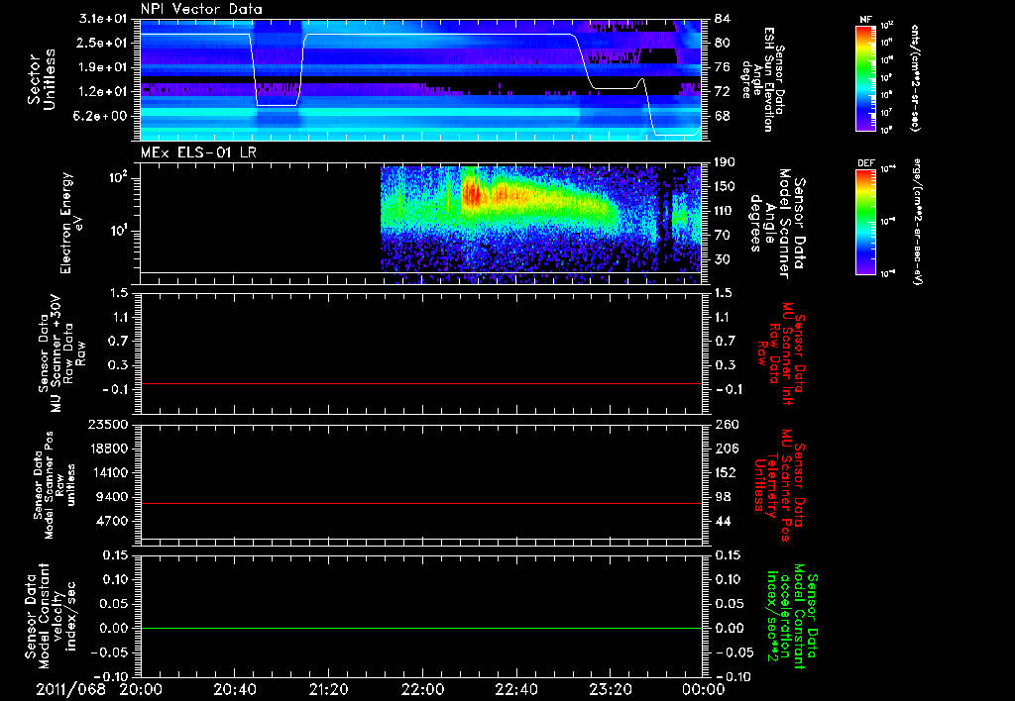Click the 20:00 time axis tick label
Image resolution: width=1015 pixels, height=701 pixels.
(x=140, y=689)
